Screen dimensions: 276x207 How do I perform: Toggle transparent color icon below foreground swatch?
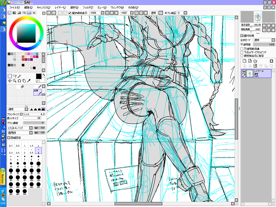37,82
